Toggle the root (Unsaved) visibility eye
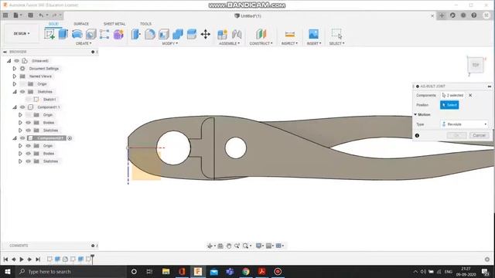The height and width of the screenshot is (278, 495). [17, 61]
